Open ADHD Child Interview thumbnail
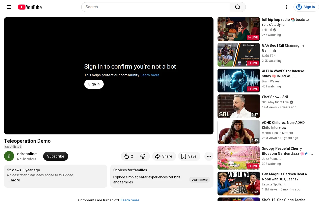This screenshot has height=201, width=323. (x=239, y=132)
